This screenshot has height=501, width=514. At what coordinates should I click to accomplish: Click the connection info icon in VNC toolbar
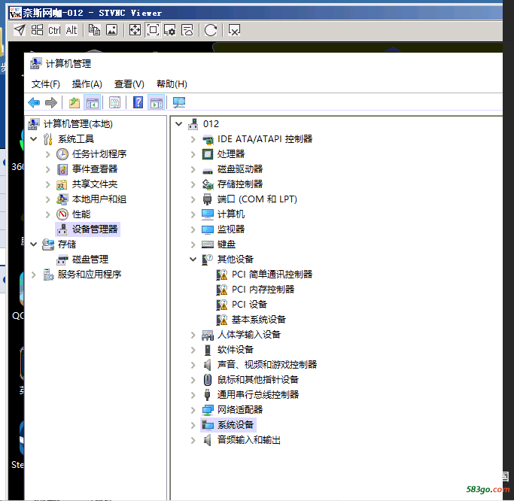[x=187, y=30]
